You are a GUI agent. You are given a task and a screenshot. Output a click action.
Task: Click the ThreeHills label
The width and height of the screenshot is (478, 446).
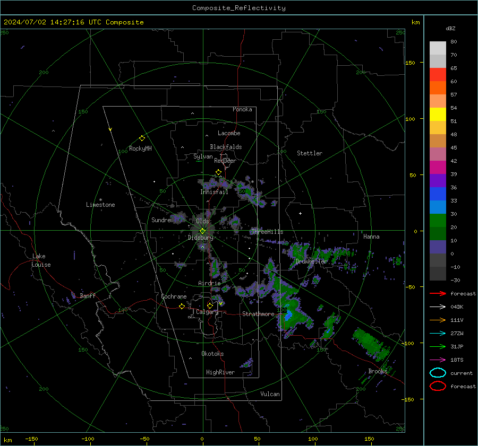coord(267,232)
